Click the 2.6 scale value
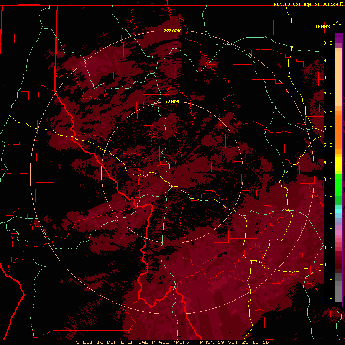345x345 pixels. coord(328,197)
